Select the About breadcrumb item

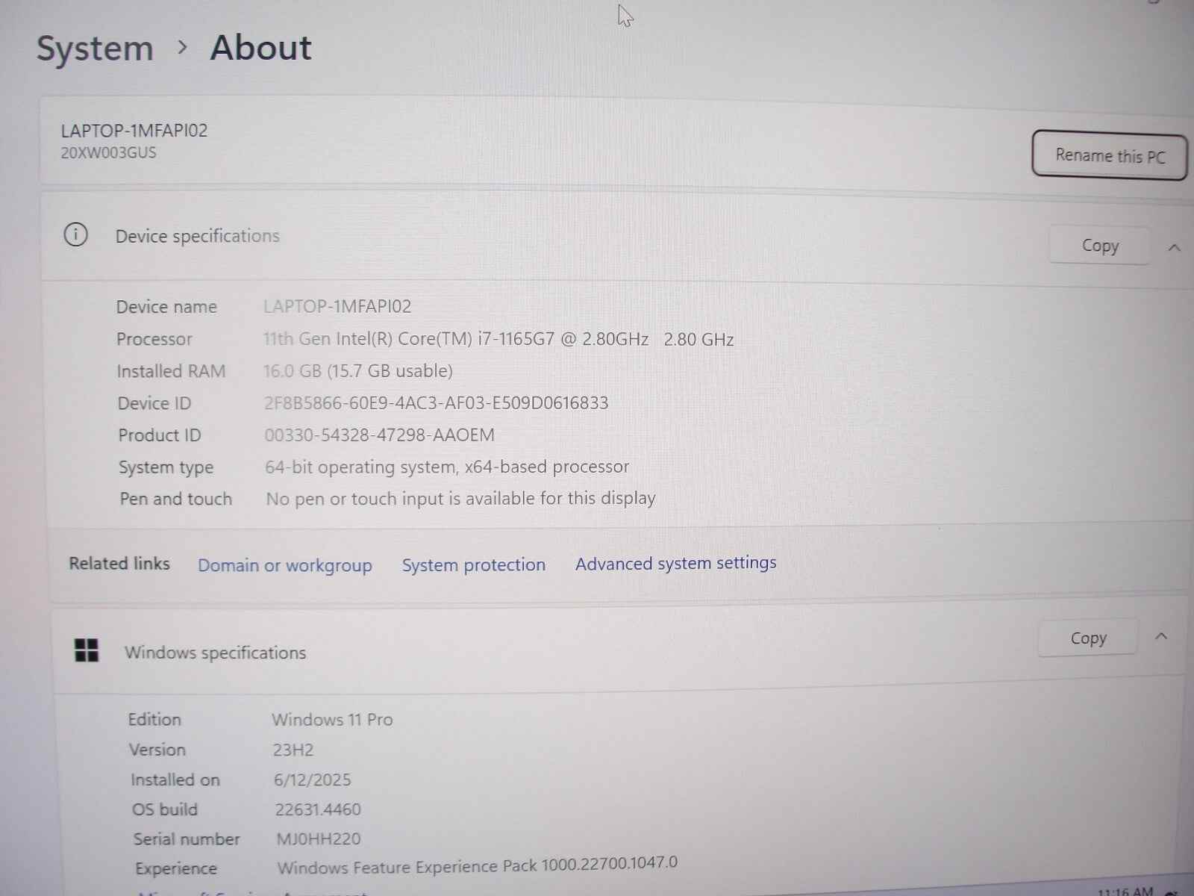[x=260, y=48]
